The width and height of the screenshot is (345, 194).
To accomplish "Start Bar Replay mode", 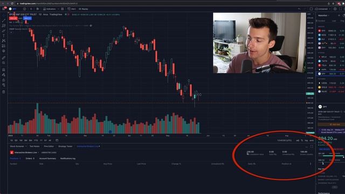I will [84, 9].
